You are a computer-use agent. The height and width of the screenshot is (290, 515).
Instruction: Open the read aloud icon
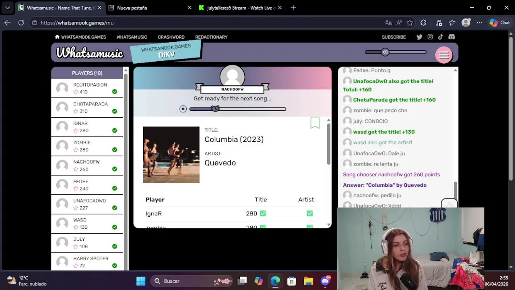[399, 23]
